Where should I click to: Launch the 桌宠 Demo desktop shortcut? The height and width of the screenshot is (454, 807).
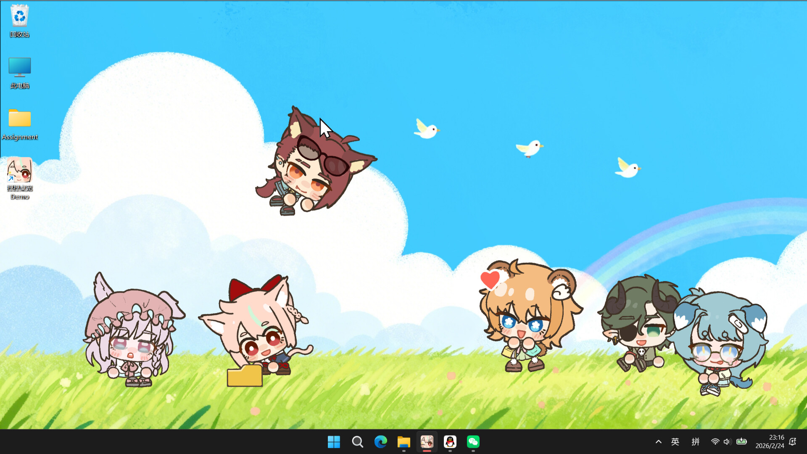tap(19, 170)
